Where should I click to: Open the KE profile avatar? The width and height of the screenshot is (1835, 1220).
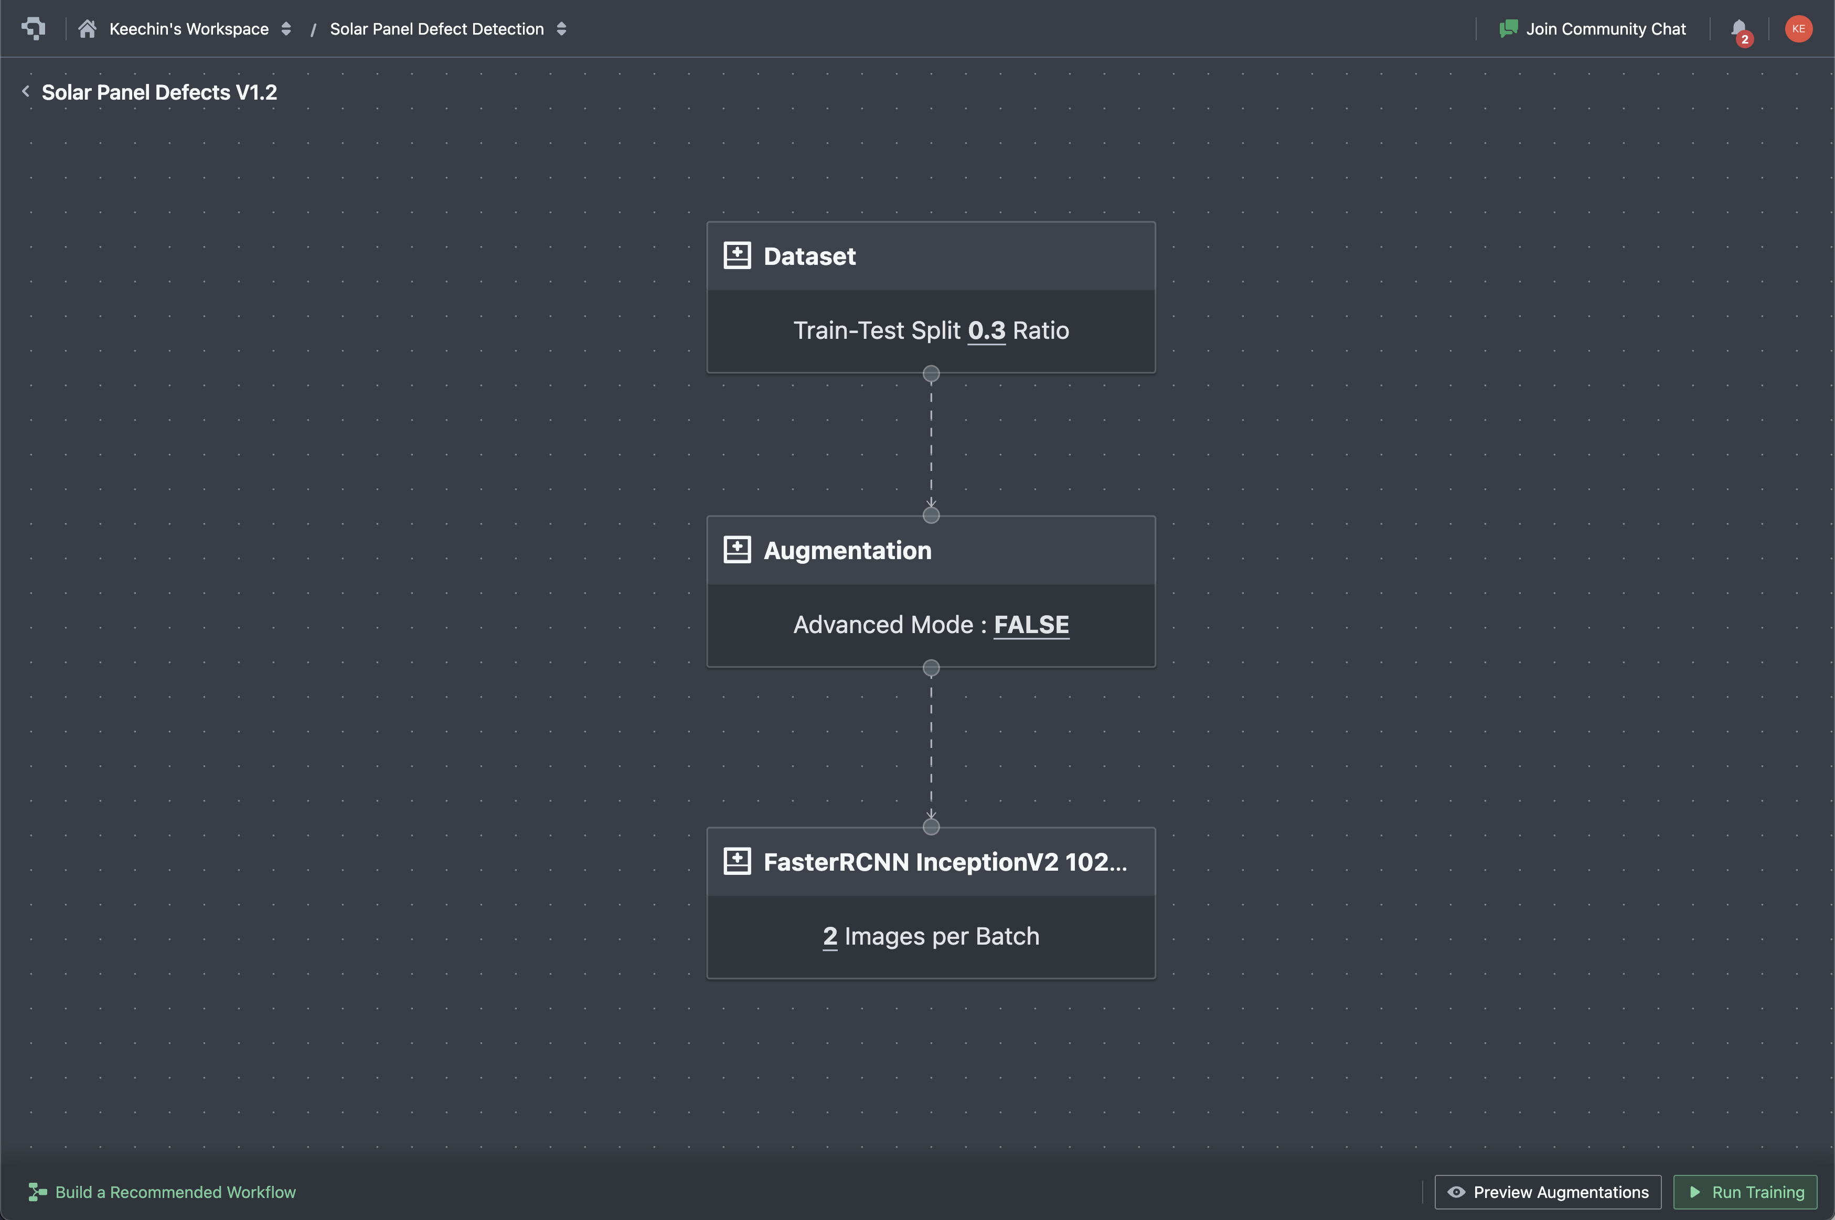pos(1798,28)
